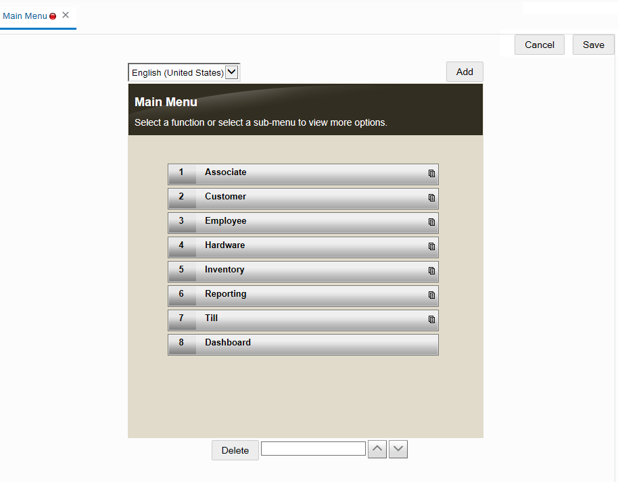Click the copy icon on the Hardware row

tap(431, 247)
